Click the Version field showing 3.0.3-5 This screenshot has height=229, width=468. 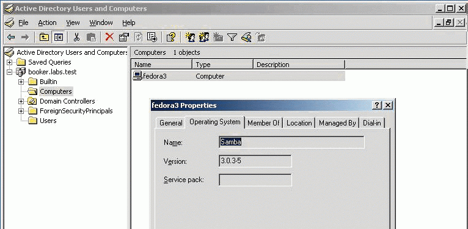click(255, 161)
